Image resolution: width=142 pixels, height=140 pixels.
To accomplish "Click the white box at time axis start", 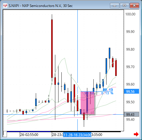I will (x=5, y=134).
